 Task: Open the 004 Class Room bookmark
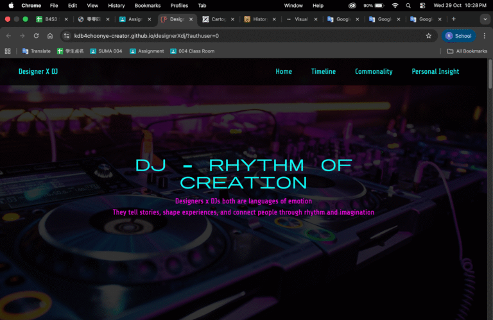(x=193, y=51)
